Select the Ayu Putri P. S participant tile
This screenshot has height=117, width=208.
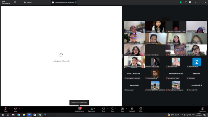tap(197, 85)
